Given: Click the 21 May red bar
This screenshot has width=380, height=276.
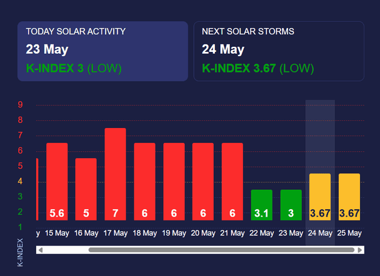Looking at the screenshot, I should point(232,182).
